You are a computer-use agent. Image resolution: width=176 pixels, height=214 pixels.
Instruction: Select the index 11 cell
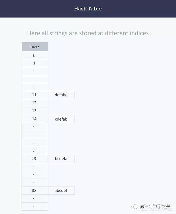pyautogui.click(x=35, y=95)
